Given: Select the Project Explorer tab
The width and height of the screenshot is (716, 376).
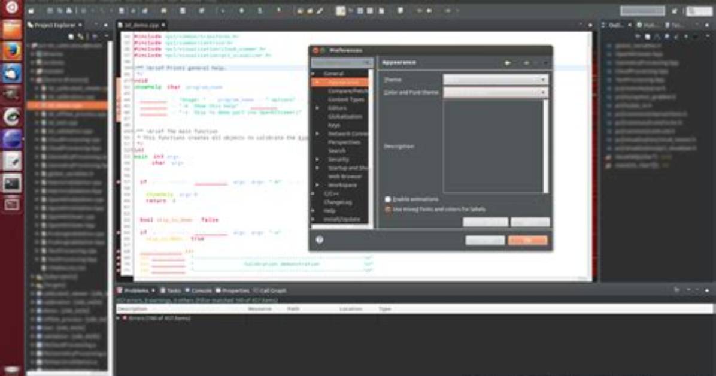Looking at the screenshot, I should [54, 25].
